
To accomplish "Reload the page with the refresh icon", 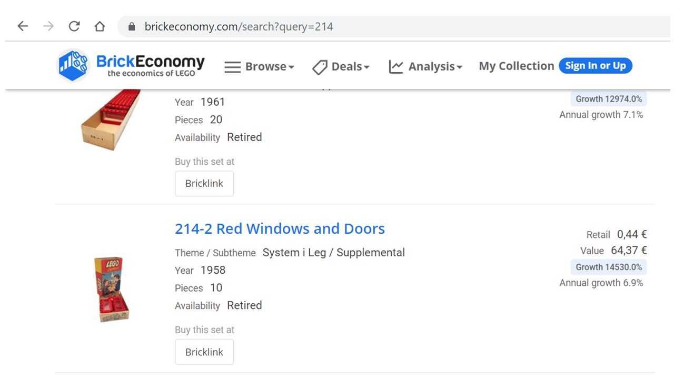I will (74, 26).
